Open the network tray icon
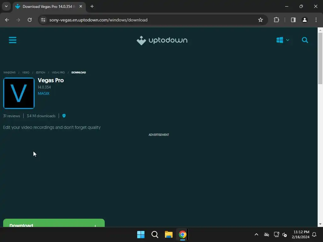The image size is (323, 242). (x=276, y=234)
